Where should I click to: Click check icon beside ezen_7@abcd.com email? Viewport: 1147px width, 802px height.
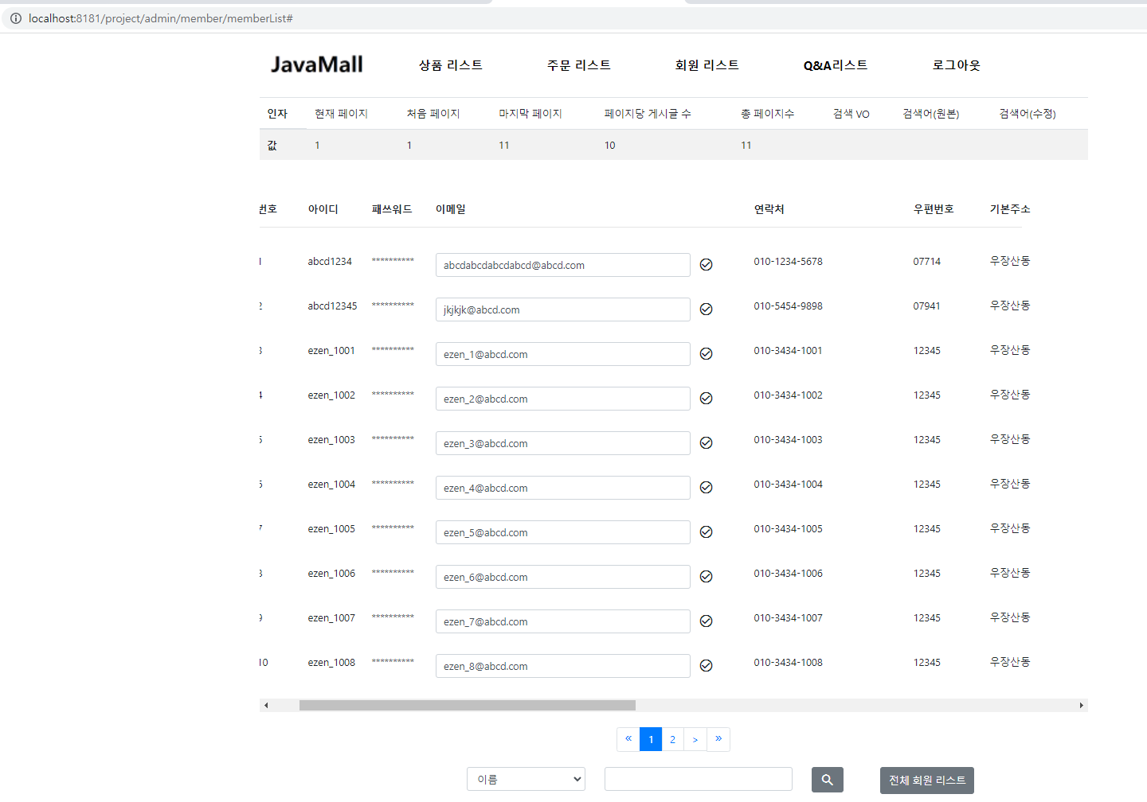point(706,621)
